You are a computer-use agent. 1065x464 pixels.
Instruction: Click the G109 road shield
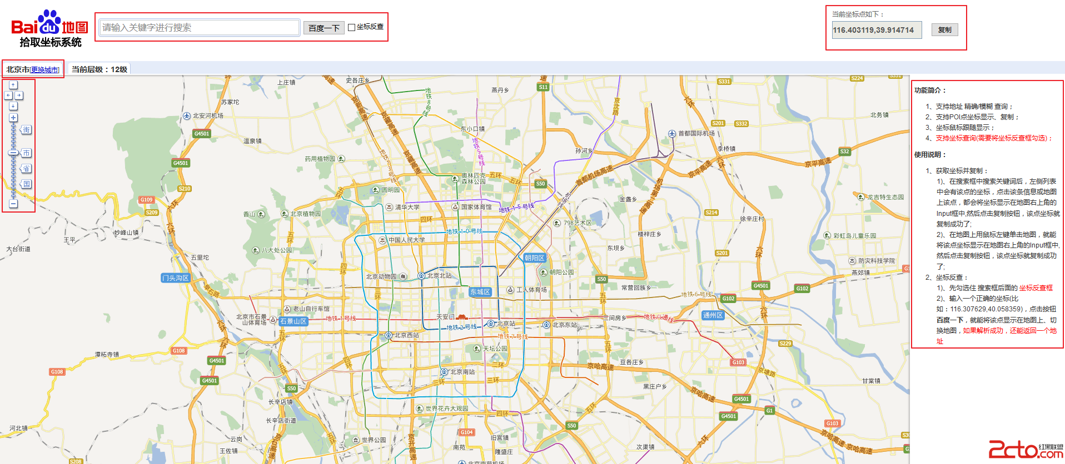click(x=146, y=200)
